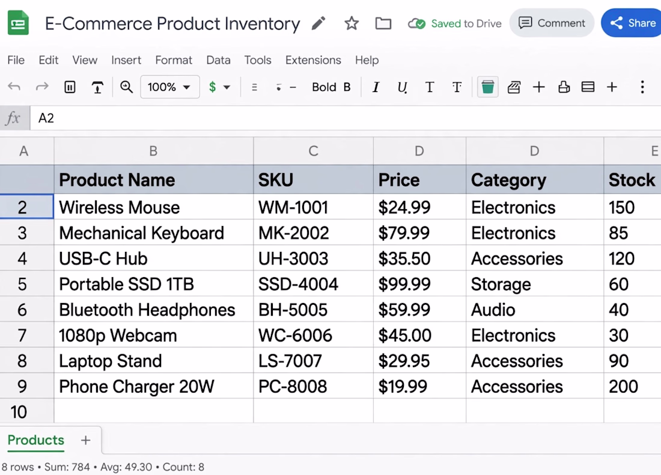The height and width of the screenshot is (475, 661).
Task: Click the Wireless Mouse cell
Action: pos(154,207)
